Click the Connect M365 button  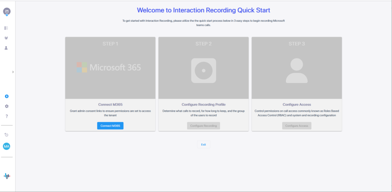(x=110, y=125)
